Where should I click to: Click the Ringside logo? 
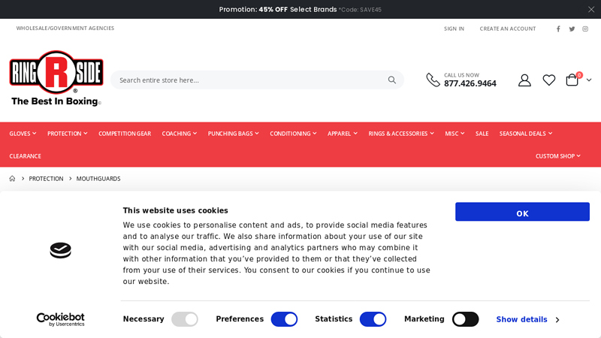tap(56, 78)
